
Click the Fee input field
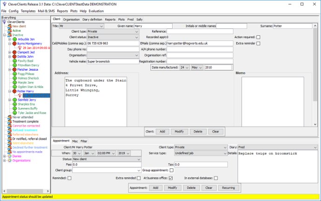(107, 165)
